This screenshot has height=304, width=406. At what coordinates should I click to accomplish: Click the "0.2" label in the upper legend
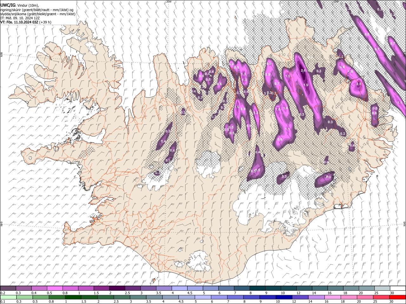[x=3, y=293]
